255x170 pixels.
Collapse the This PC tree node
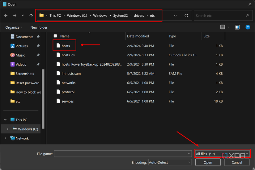[x=5, y=120]
